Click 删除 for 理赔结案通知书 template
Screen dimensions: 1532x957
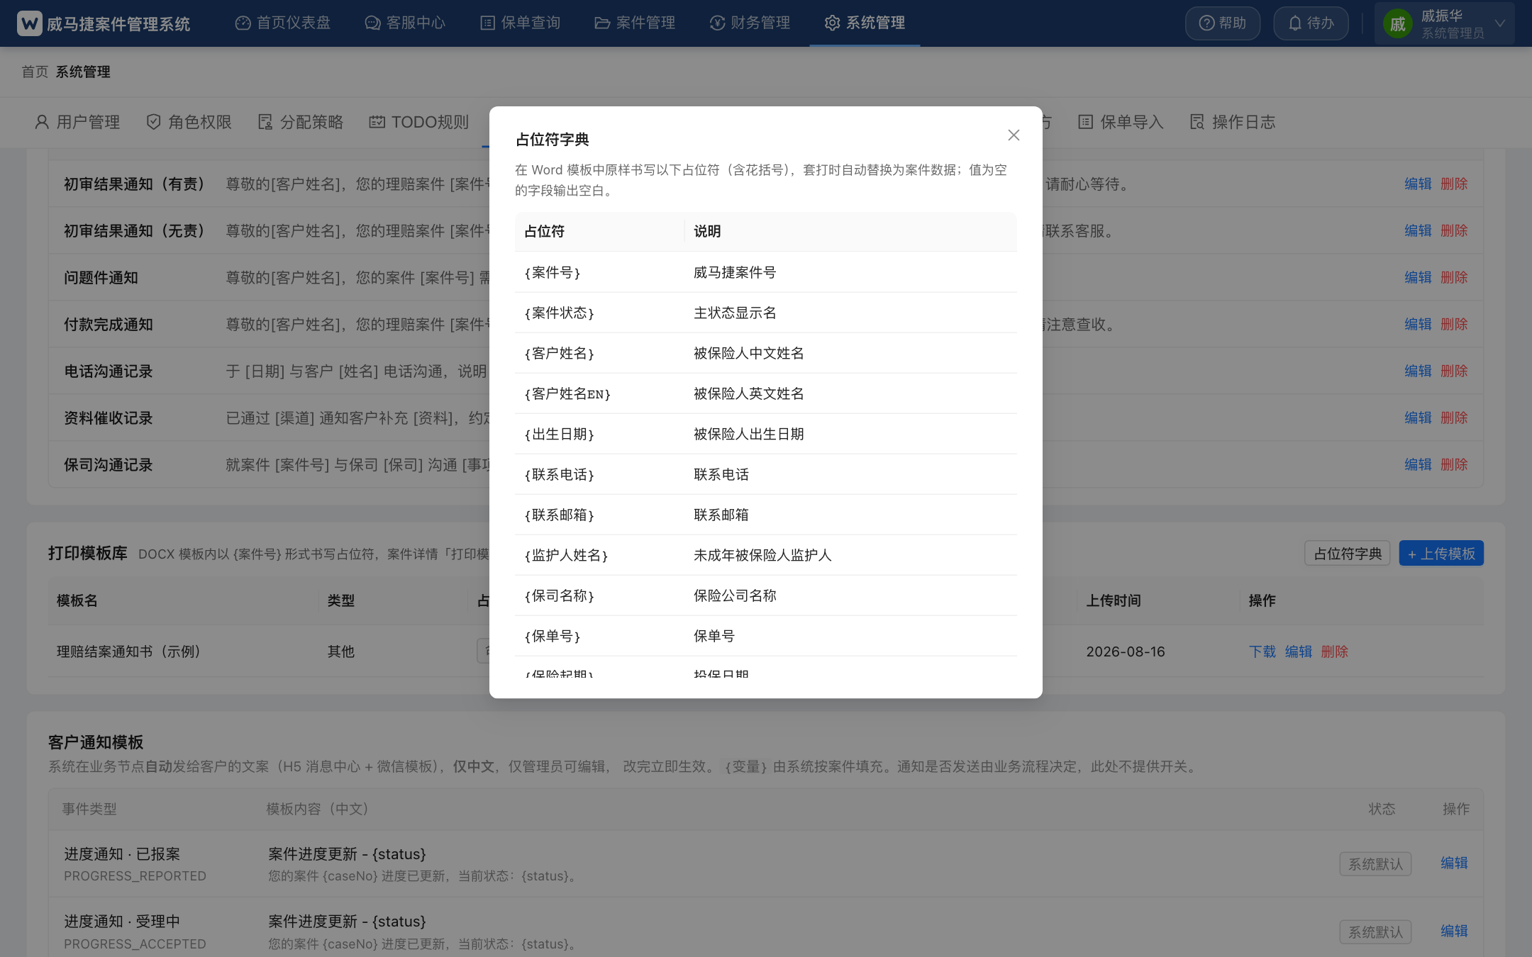click(x=1335, y=651)
